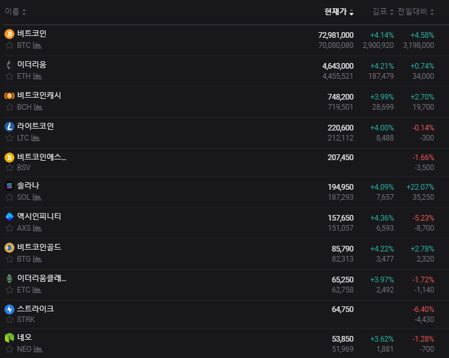Open the 엑시인피니티 coin name

[x=39, y=216]
